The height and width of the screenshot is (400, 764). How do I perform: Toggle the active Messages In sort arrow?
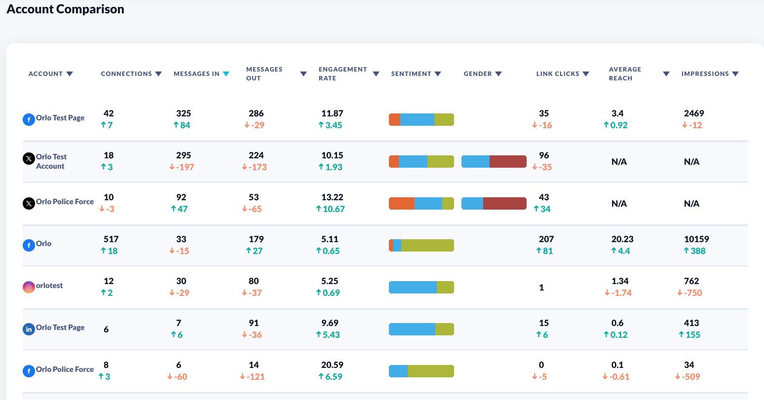pyautogui.click(x=226, y=74)
